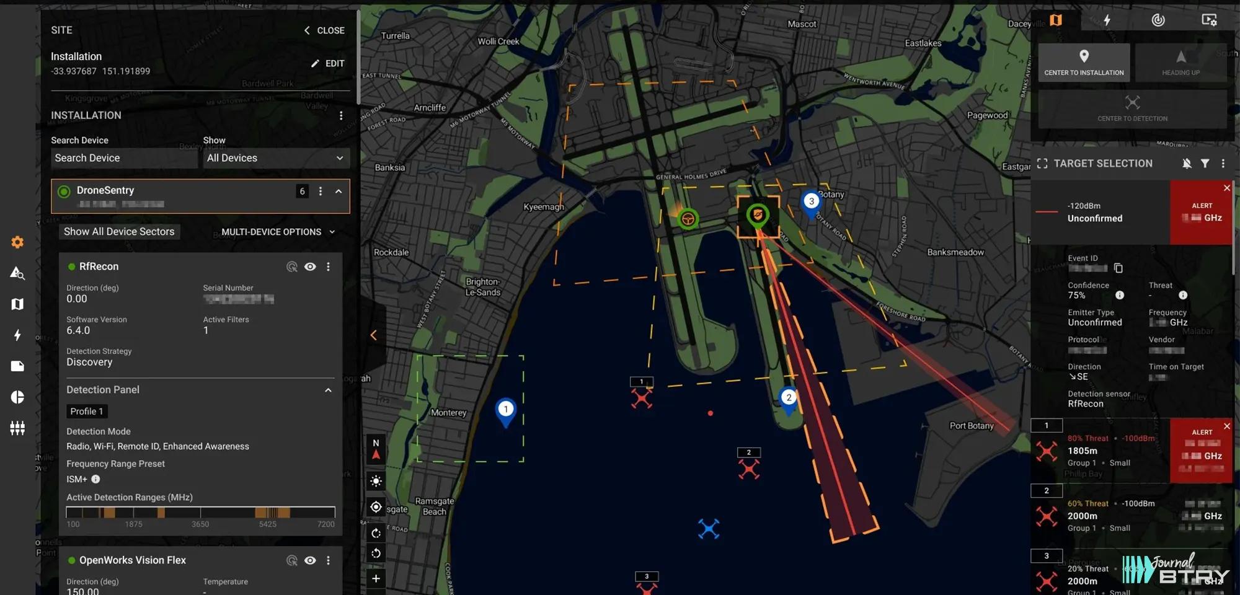The image size is (1240, 595).
Task: Click the Frequency Range Preset info icon
Action: [x=95, y=479]
